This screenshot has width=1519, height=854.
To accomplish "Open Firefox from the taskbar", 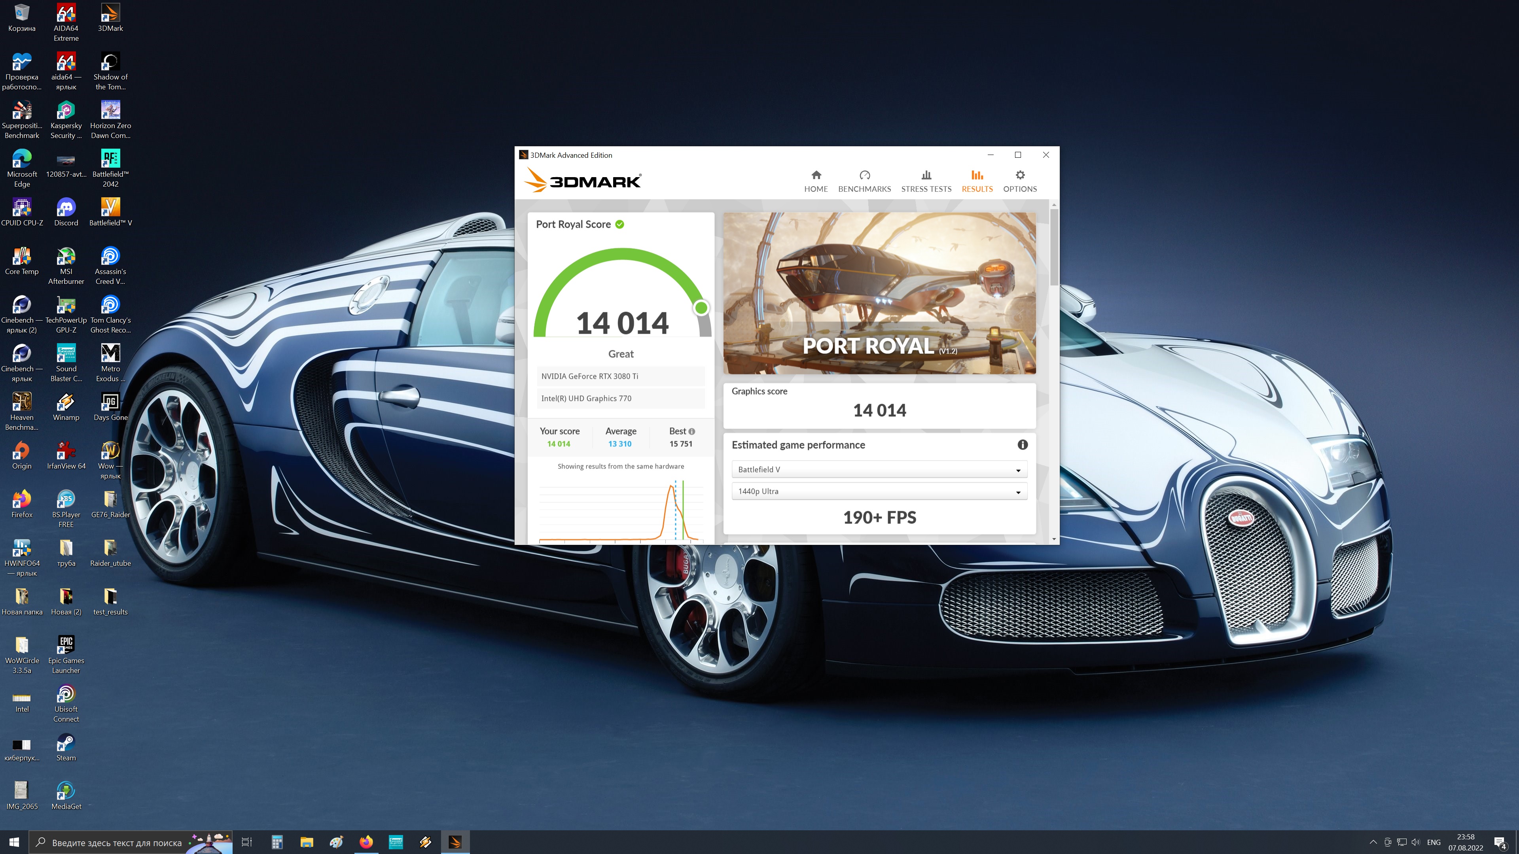I will point(366,842).
